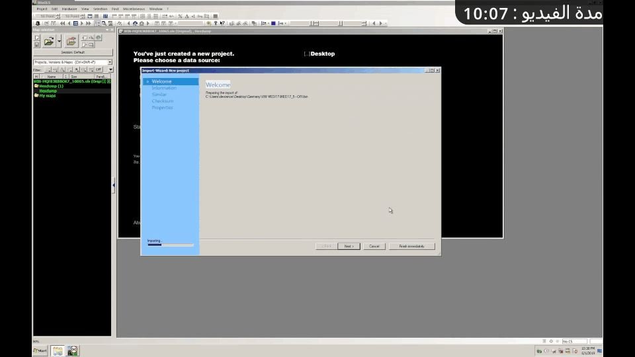Click the home-style up arrow toolbar icon
This screenshot has height=357, width=635.
pyautogui.click(x=135, y=24)
